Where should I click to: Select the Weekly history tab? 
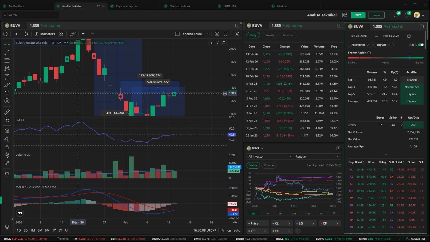click(270, 35)
